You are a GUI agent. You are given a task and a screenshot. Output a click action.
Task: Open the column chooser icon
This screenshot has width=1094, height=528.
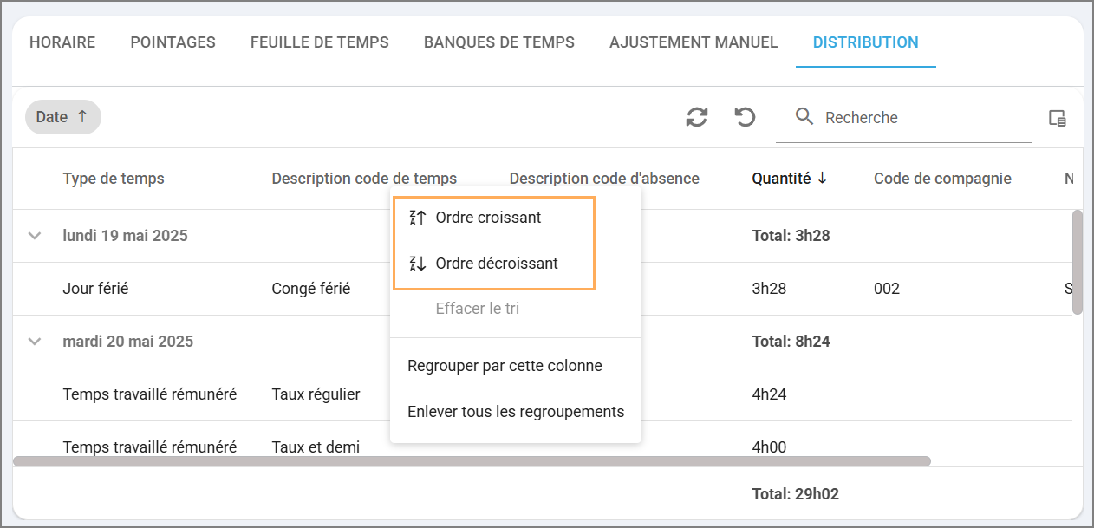pos(1057,118)
